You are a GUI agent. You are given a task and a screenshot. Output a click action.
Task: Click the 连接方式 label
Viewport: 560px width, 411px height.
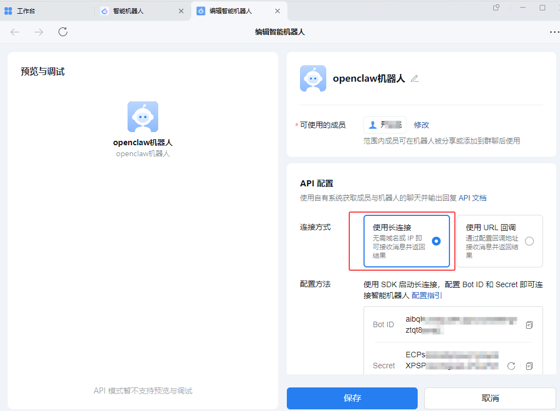pyautogui.click(x=315, y=227)
